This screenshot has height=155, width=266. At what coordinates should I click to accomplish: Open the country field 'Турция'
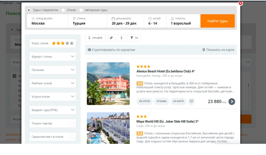pos(88,21)
